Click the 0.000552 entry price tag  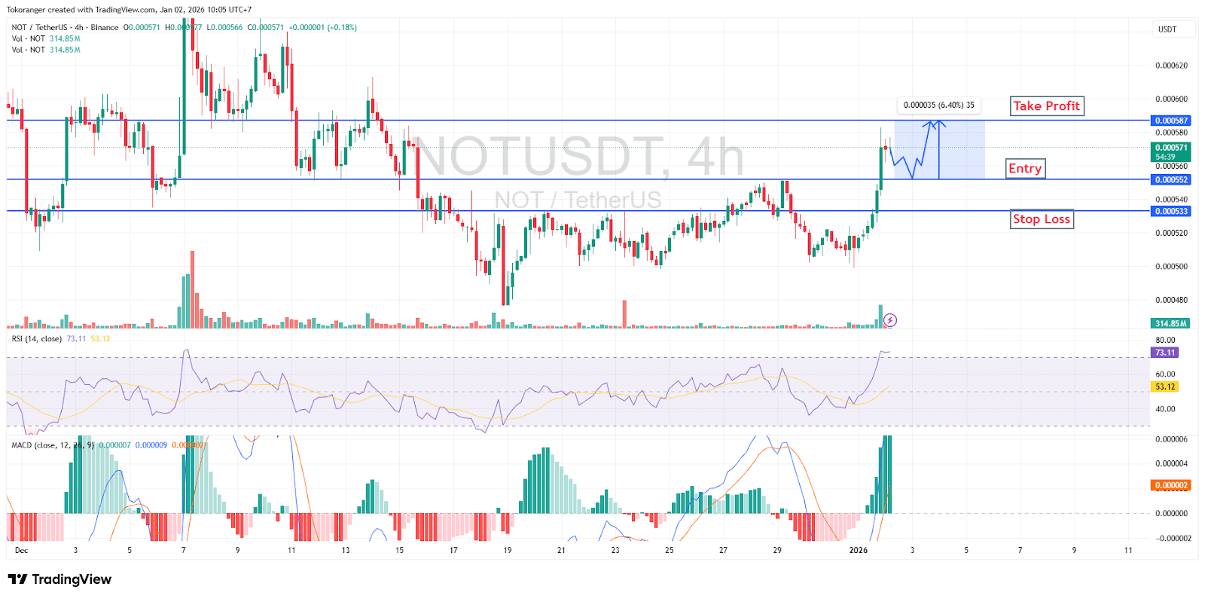click(x=1170, y=180)
